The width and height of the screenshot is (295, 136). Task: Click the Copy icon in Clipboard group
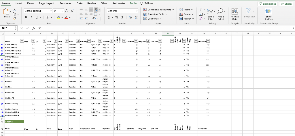[15, 14]
